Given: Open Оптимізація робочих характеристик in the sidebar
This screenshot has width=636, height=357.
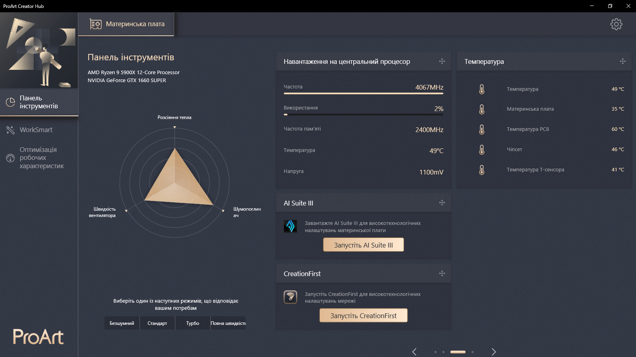Looking at the screenshot, I should tap(39, 158).
